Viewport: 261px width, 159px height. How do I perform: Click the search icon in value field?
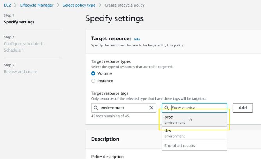tap(166, 108)
